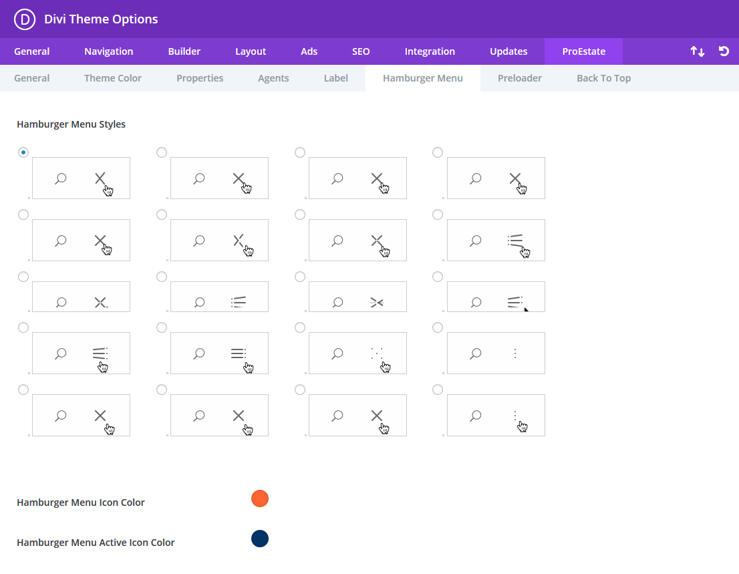This screenshot has width=739, height=574.
Task: Go to the SEO tab
Action: pos(361,51)
